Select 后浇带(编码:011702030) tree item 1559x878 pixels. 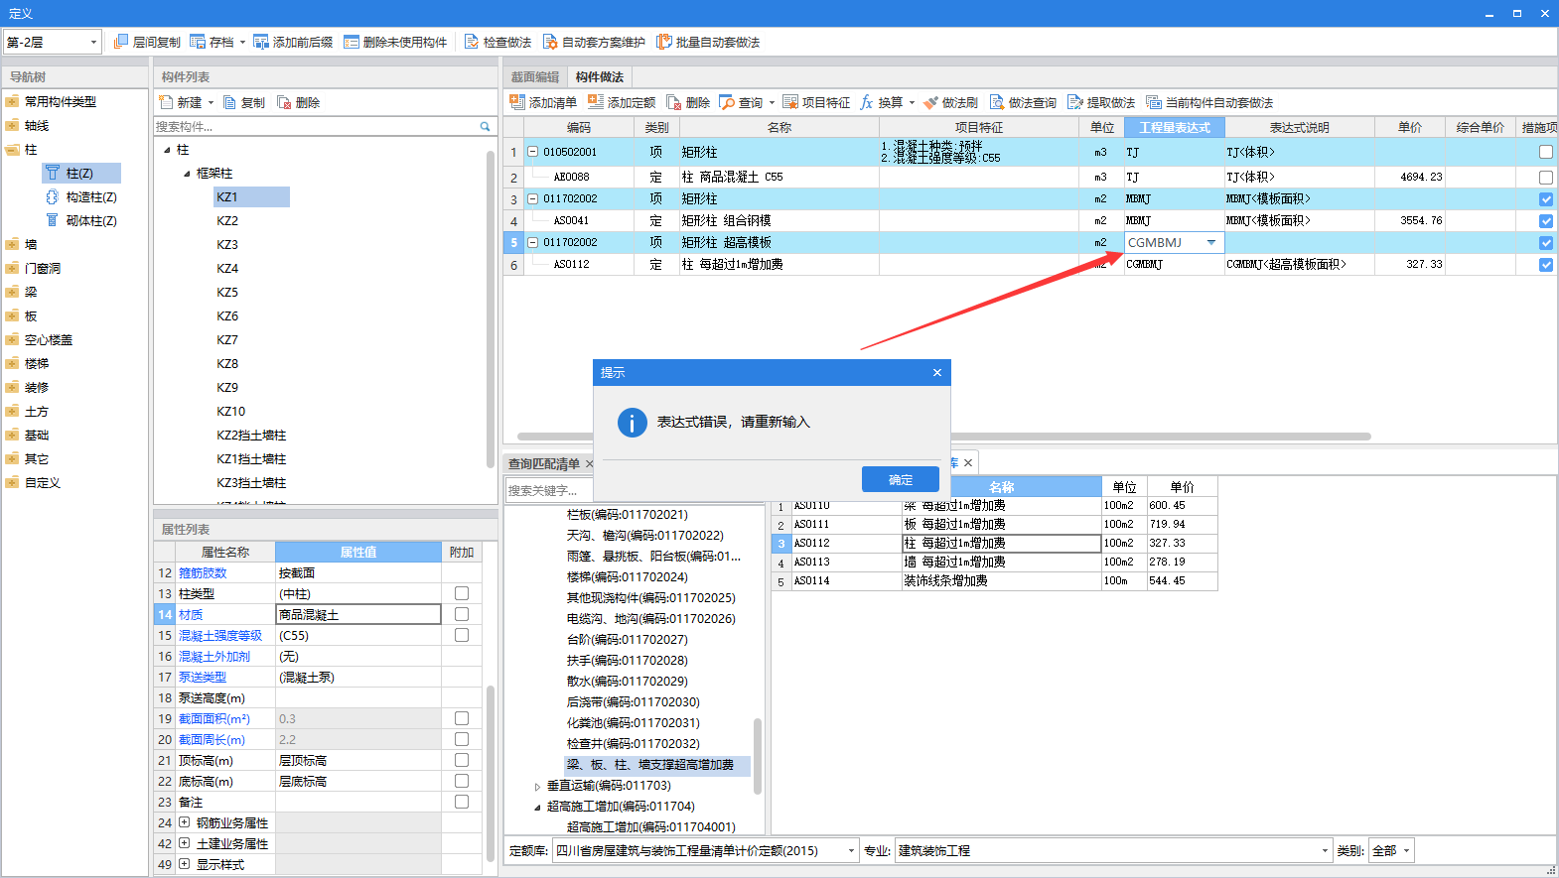633,702
